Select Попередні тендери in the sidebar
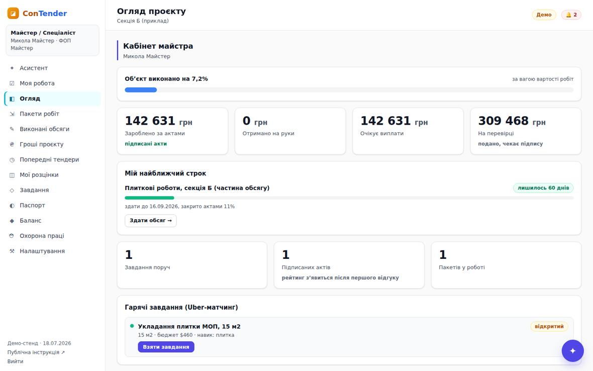593x371 pixels. click(53, 159)
